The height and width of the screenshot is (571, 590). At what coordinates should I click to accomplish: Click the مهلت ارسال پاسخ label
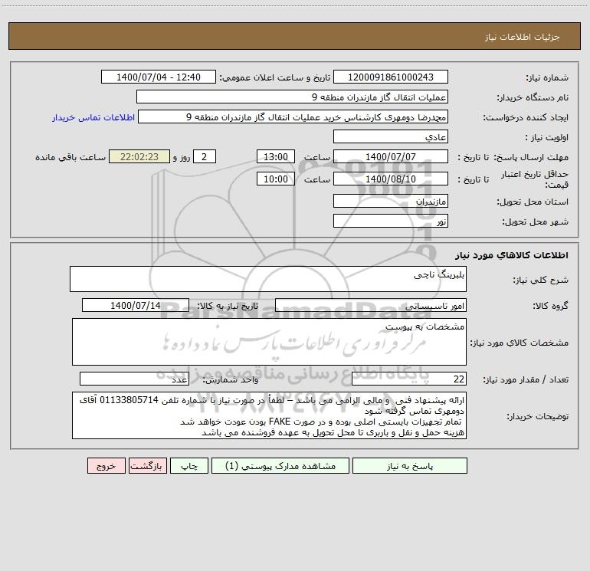(532, 157)
